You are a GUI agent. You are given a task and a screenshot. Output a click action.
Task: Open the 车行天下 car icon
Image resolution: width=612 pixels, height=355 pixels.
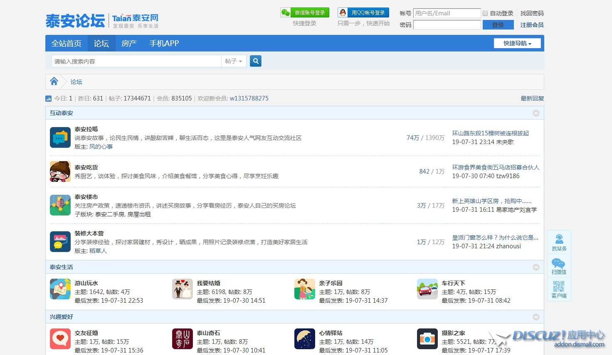tap(427, 289)
